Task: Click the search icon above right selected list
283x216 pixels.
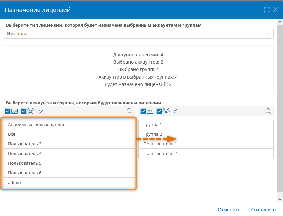Action: point(268,111)
